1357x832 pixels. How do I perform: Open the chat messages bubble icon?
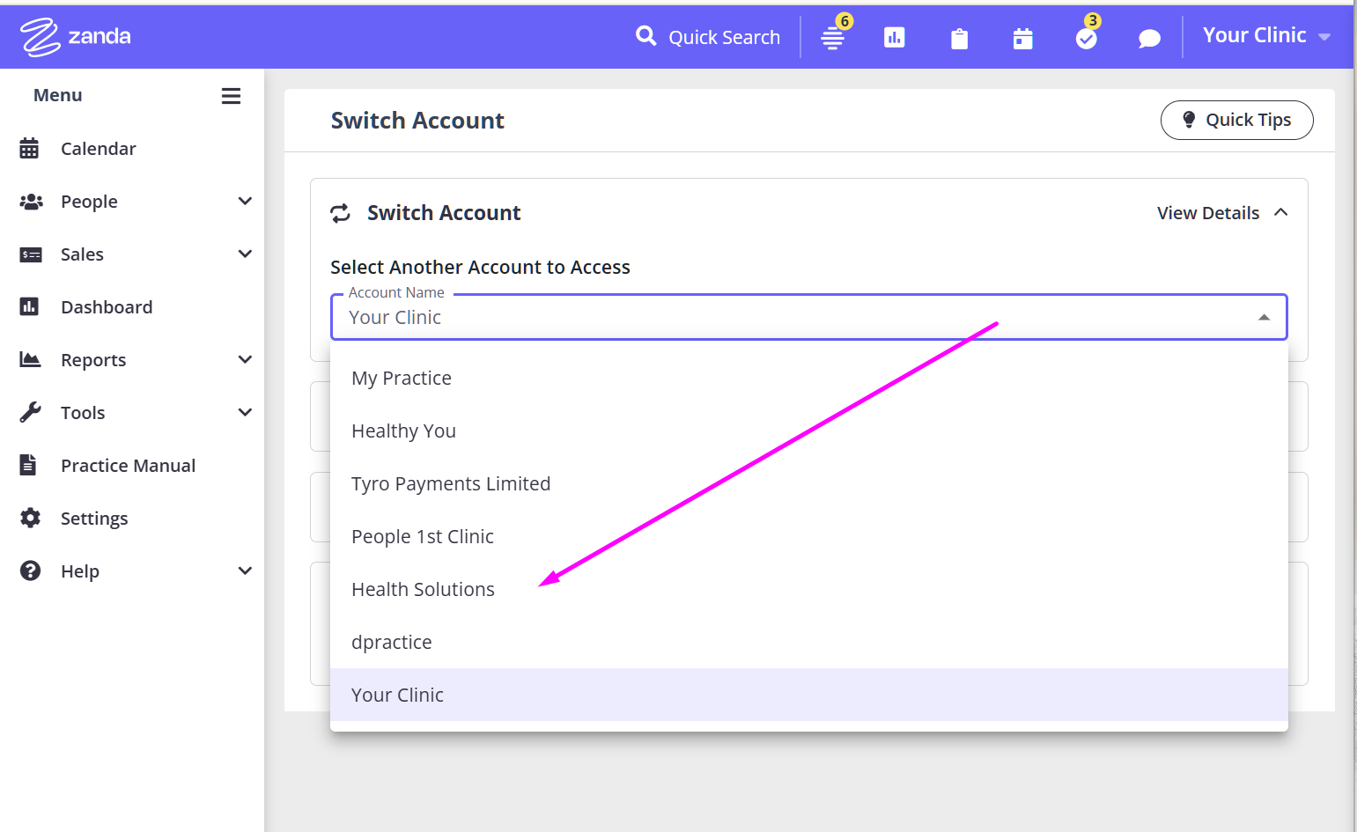coord(1149,38)
